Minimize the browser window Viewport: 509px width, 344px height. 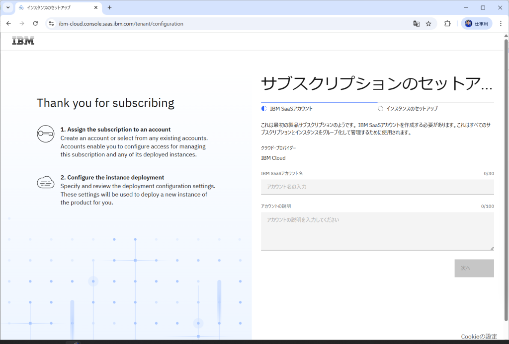click(466, 7)
